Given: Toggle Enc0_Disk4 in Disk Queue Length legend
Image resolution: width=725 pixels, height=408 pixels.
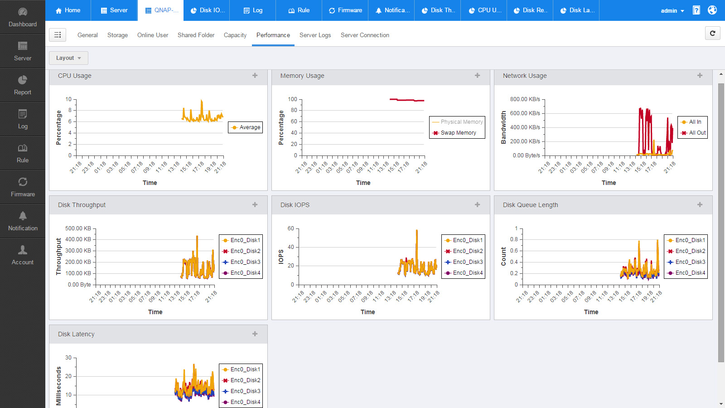Looking at the screenshot, I should coord(686,273).
